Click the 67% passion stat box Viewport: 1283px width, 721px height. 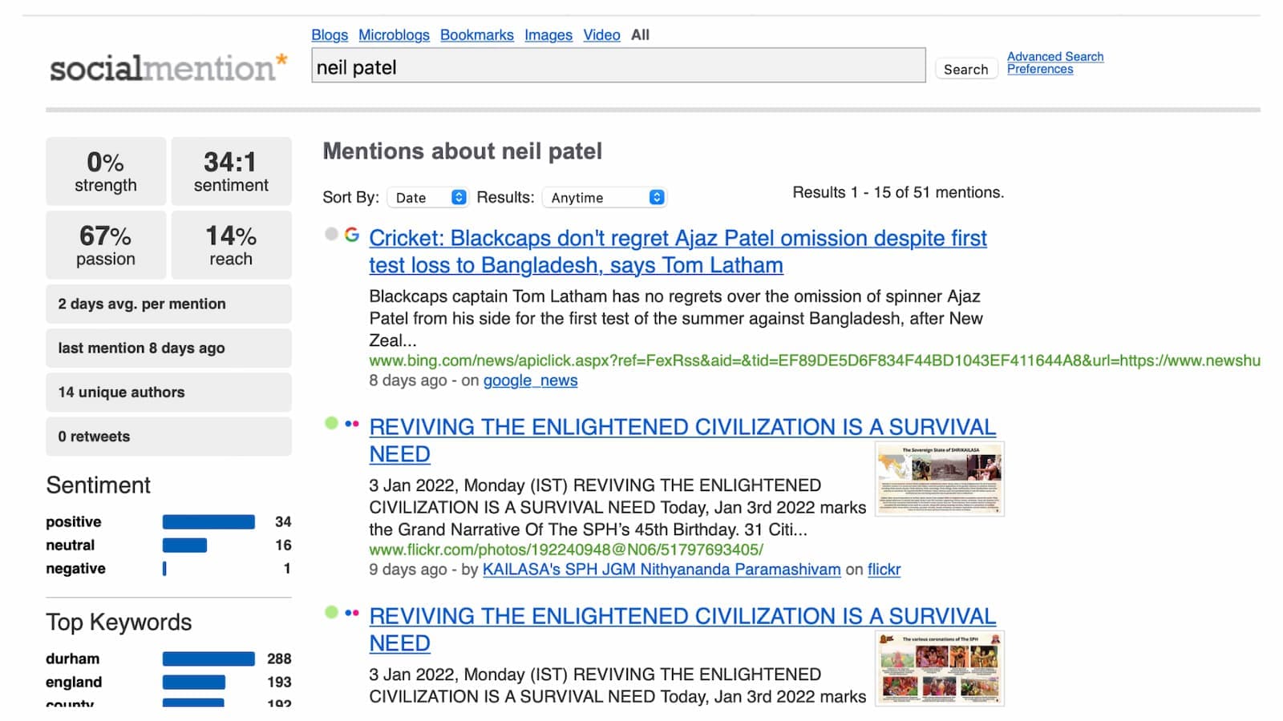pyautogui.click(x=106, y=245)
